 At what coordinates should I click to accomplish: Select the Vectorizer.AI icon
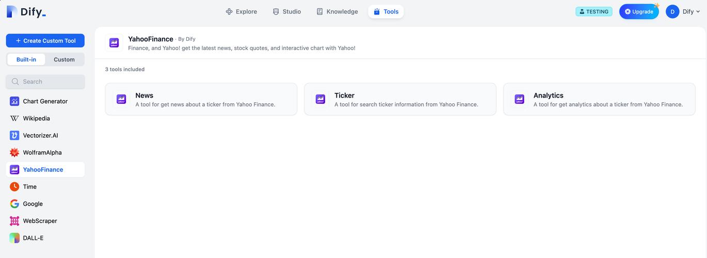tap(14, 135)
